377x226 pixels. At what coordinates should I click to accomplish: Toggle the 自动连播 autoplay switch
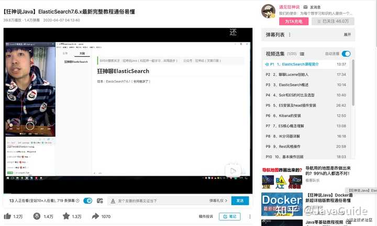click(346, 53)
